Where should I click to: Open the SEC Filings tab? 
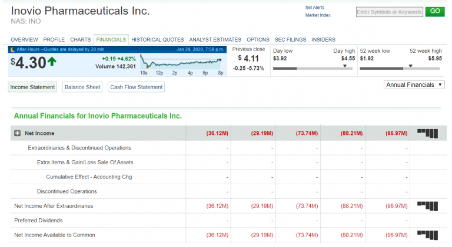pos(290,39)
